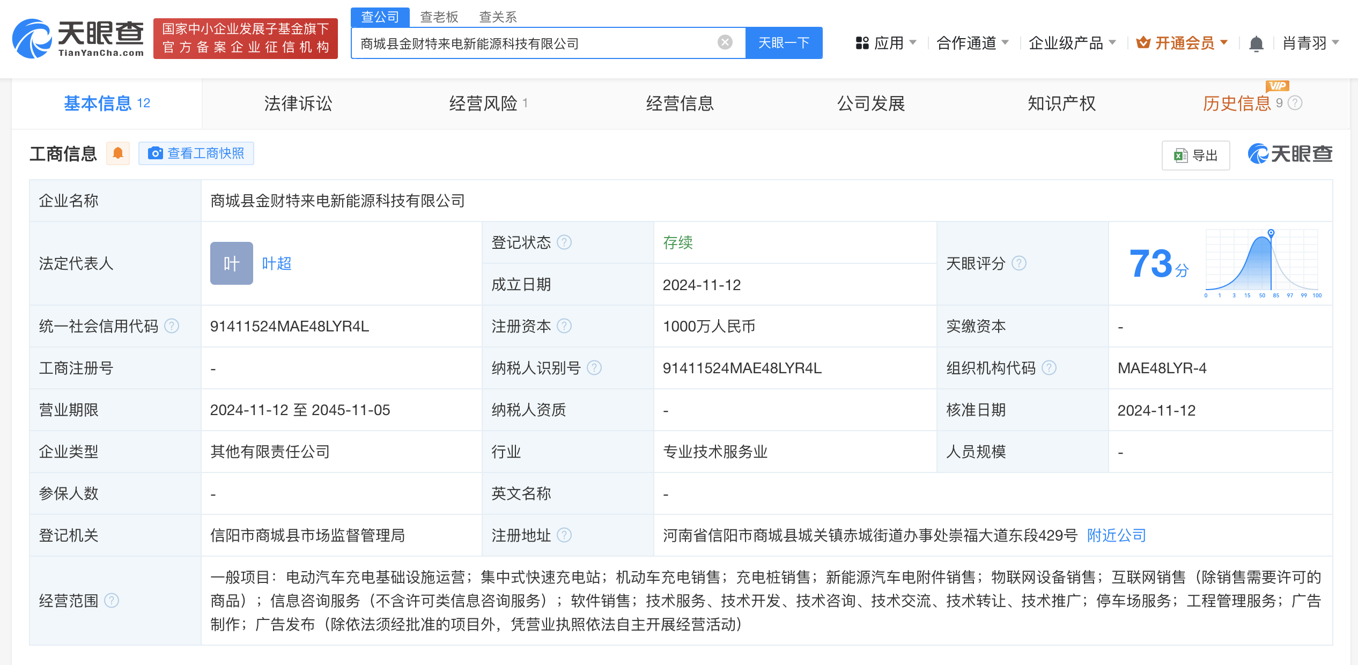The image size is (1358, 665).
Task: Click the help icon next to 天眼评分
Action: click(x=1020, y=263)
